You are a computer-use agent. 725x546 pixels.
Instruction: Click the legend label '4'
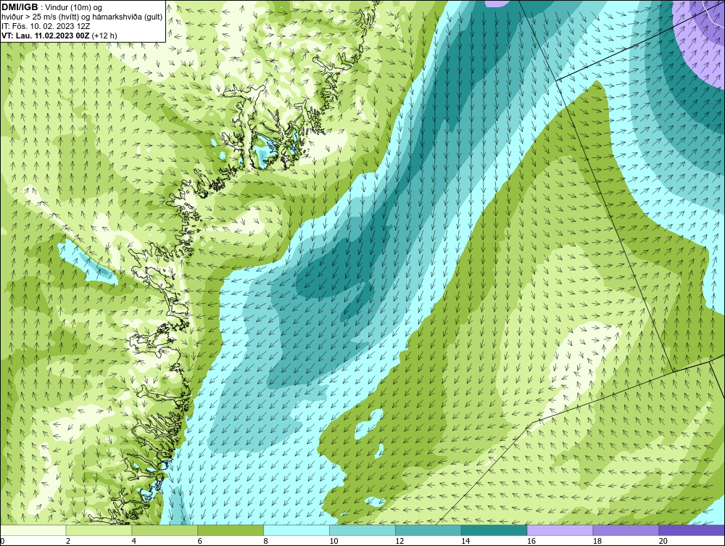pyautogui.click(x=133, y=541)
